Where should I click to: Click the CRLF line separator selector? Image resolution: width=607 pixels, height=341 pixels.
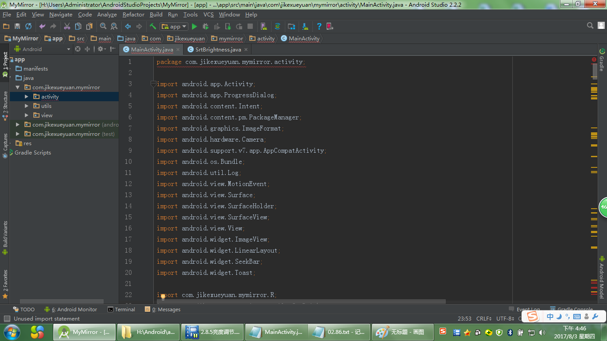tap(484, 318)
